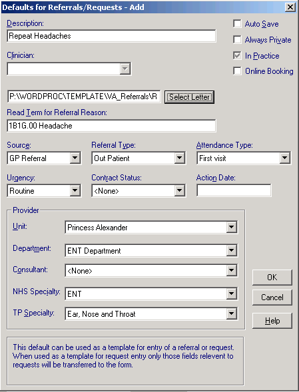Open the Help button
Screen dimensions: 299x392
(x=272, y=321)
